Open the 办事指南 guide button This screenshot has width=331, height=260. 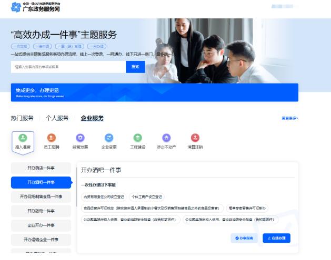click(x=244, y=238)
